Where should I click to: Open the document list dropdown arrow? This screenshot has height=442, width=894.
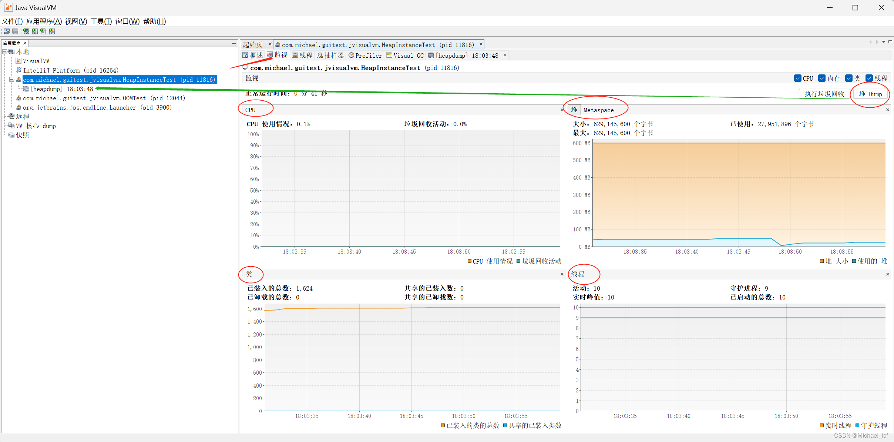[884, 42]
